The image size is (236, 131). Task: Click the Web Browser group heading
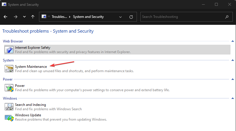click(x=13, y=41)
